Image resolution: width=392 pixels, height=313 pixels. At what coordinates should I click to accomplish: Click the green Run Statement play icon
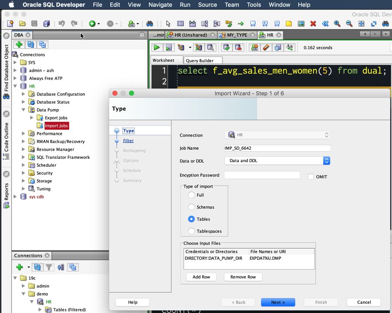pos(157,47)
